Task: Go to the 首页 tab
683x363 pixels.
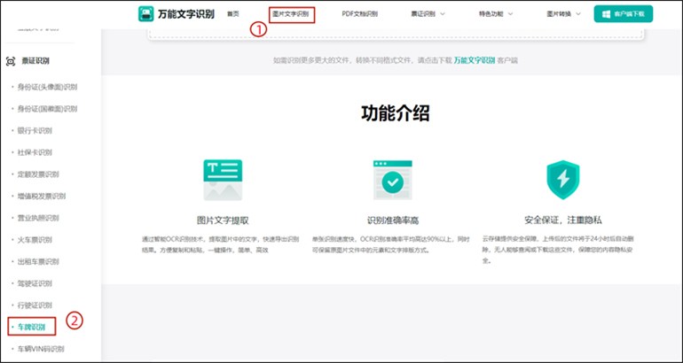Action: tap(233, 14)
